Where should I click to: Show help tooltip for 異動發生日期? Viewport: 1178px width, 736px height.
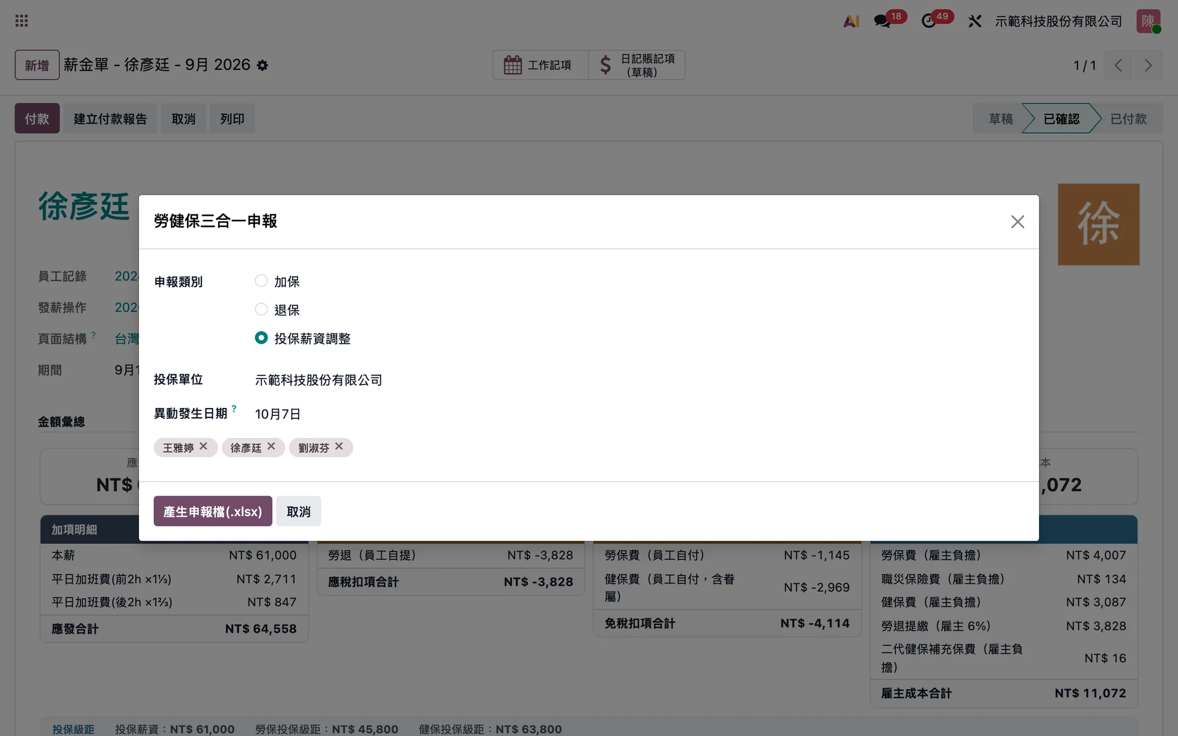(234, 409)
